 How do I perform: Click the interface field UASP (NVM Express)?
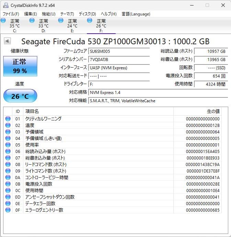tap(119, 68)
